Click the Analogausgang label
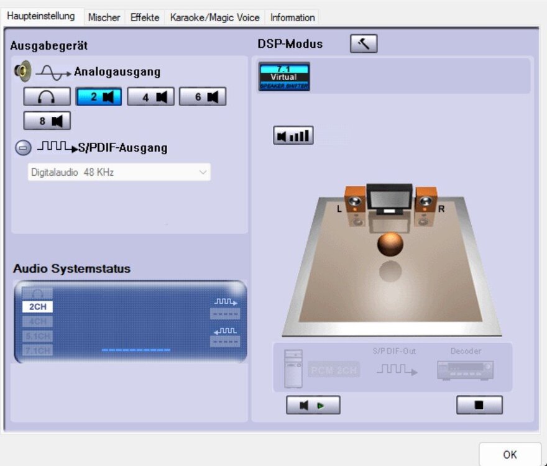This screenshot has width=547, height=466. (x=117, y=72)
